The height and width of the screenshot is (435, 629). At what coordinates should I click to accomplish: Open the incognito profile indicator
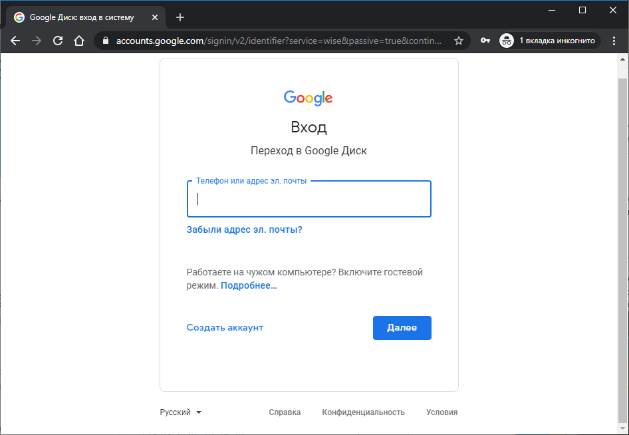click(549, 41)
